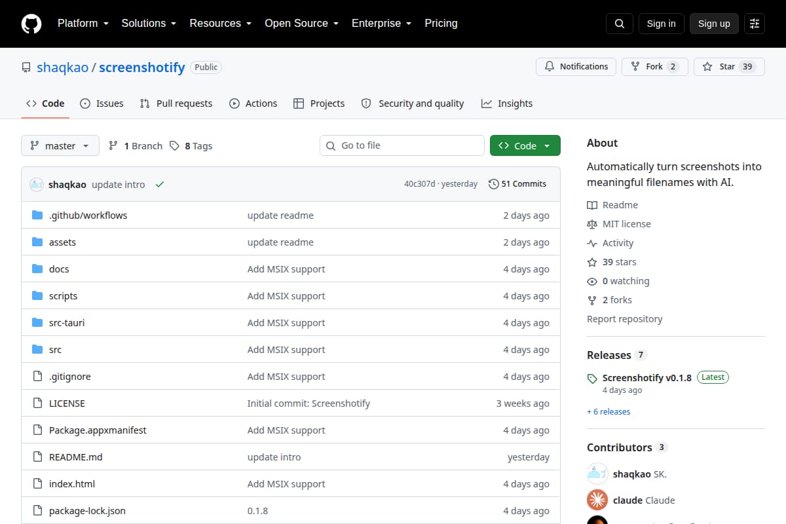This screenshot has height=524, width=786.
Task: Click commit message 'Initial commit: Screenshotify'
Action: tap(309, 403)
